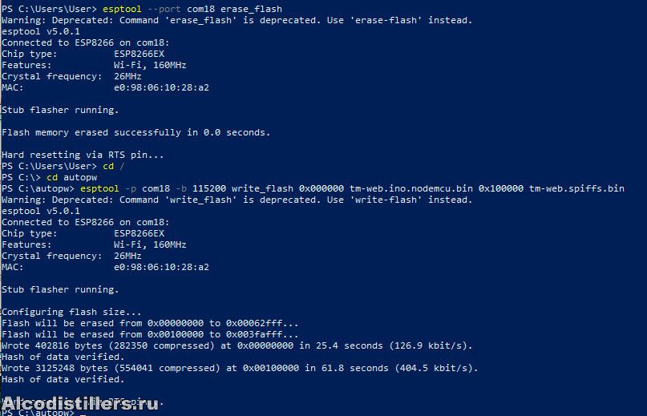
Task: Click the 'erase_flash' argument in first command
Action: click(x=251, y=9)
